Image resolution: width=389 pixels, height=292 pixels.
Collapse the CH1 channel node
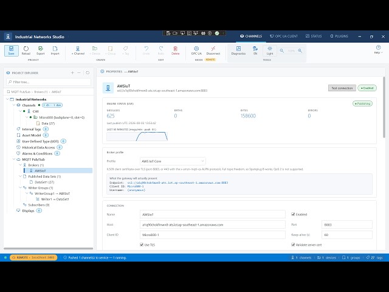(x=20, y=111)
